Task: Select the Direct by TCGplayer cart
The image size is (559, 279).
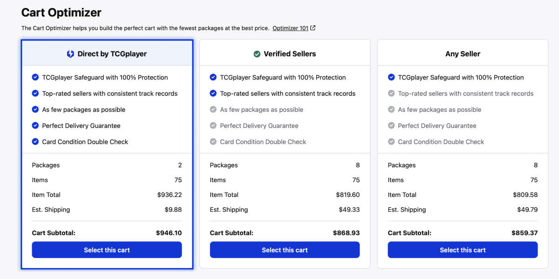Action: (107, 250)
